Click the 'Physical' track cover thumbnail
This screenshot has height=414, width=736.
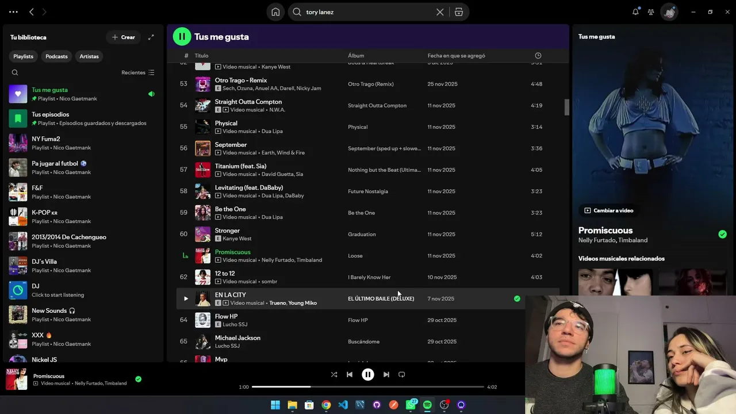pos(202,127)
